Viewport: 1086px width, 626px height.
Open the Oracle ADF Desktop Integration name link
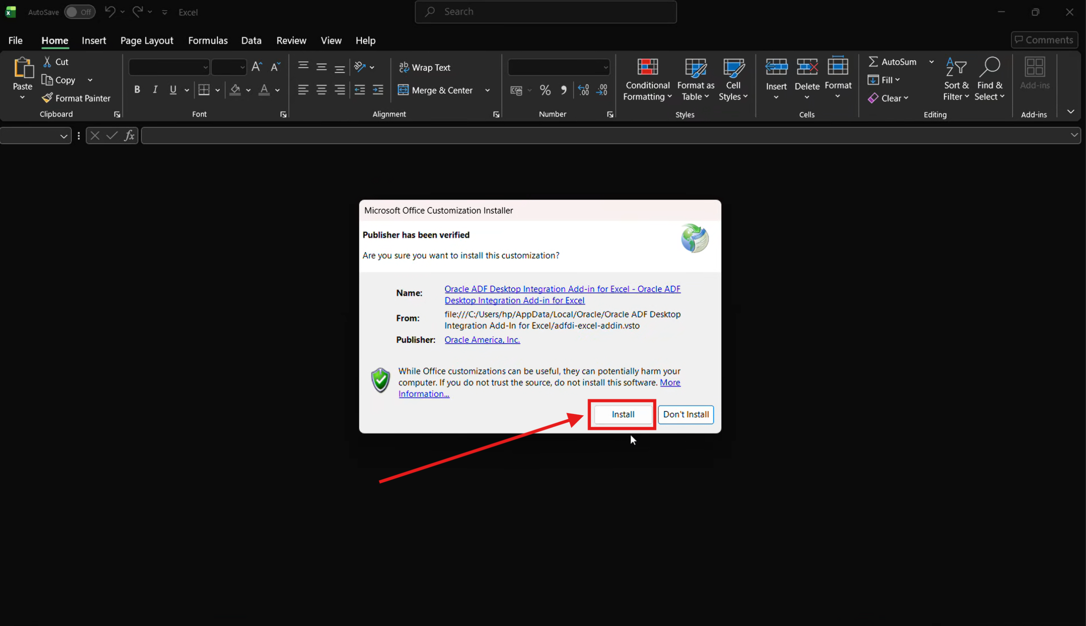[x=563, y=294]
